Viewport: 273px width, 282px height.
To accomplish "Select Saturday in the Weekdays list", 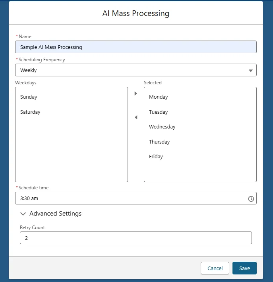I will tap(30, 112).
